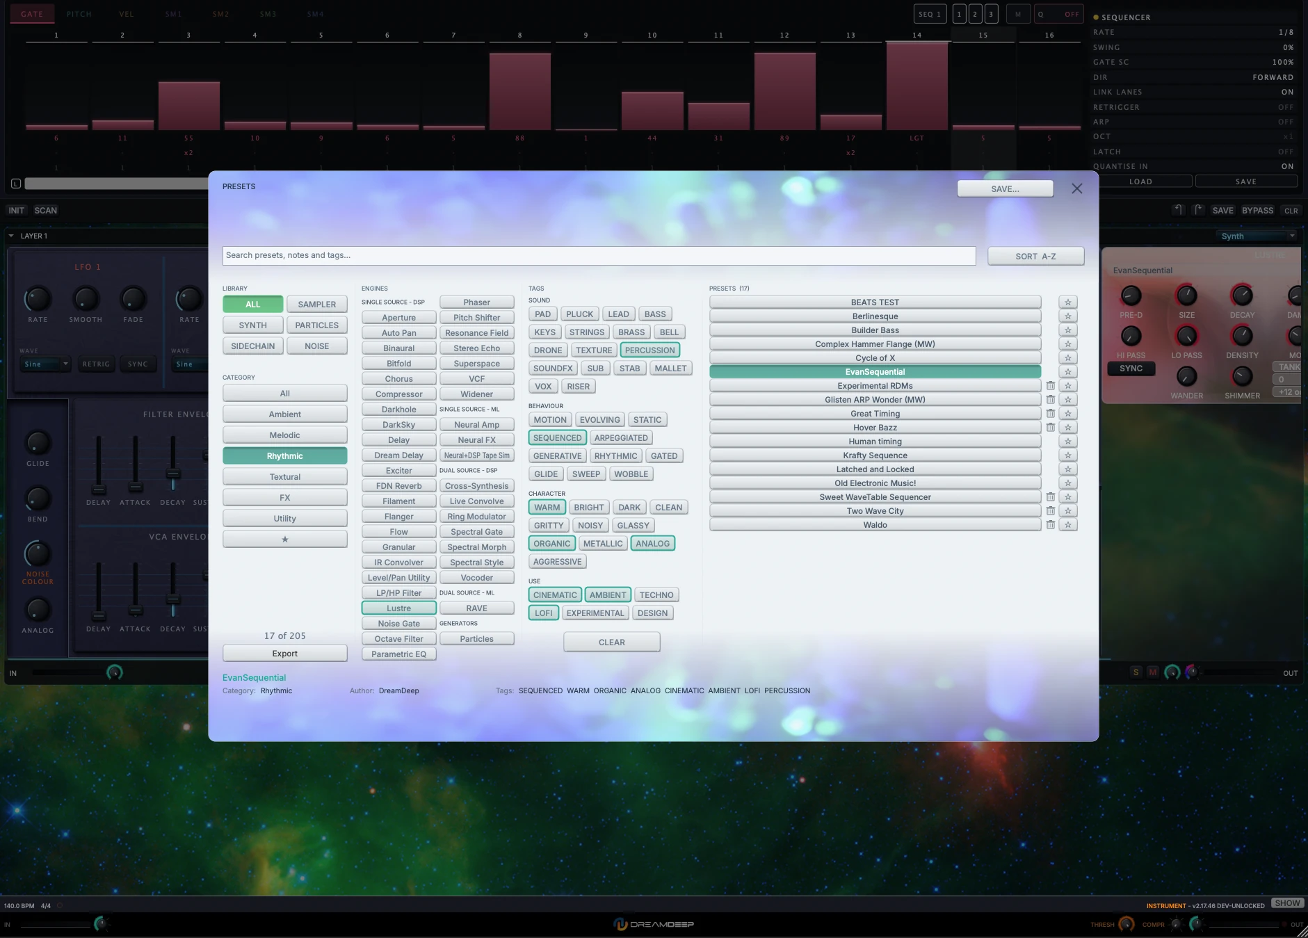Select the GATE sequencer tab

point(32,14)
